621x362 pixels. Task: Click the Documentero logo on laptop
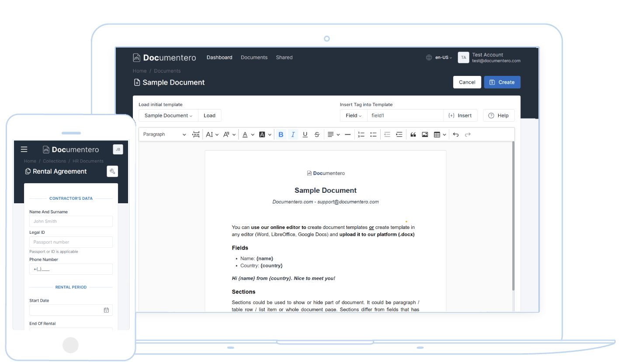pos(164,58)
